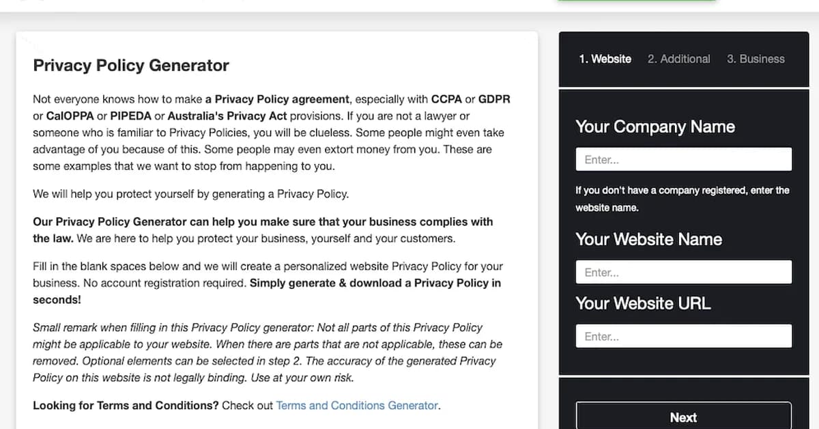Click the Your Company Name input field
Screen dimensions: 819x429
click(683, 159)
